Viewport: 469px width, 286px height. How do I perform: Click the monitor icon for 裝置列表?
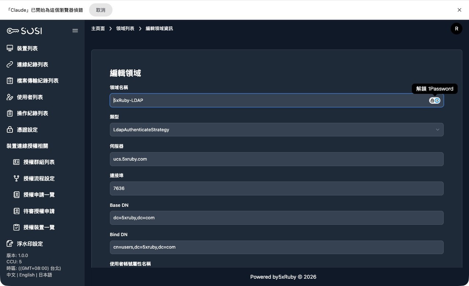pos(10,48)
